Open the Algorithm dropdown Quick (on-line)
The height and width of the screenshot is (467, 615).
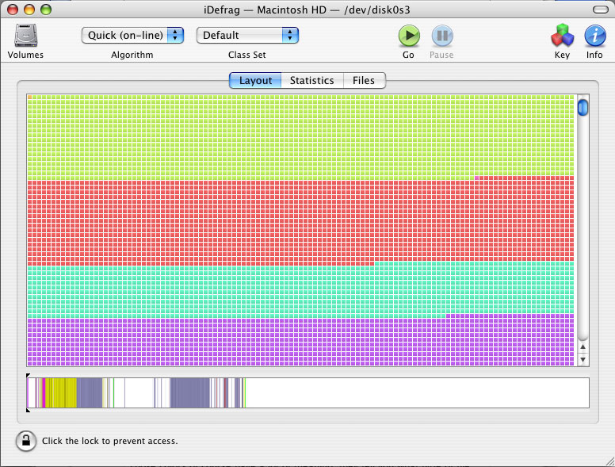(x=132, y=36)
